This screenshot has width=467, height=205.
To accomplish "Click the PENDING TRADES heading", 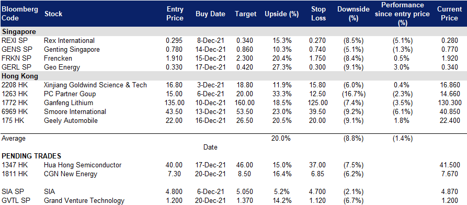I will click(31, 156).
